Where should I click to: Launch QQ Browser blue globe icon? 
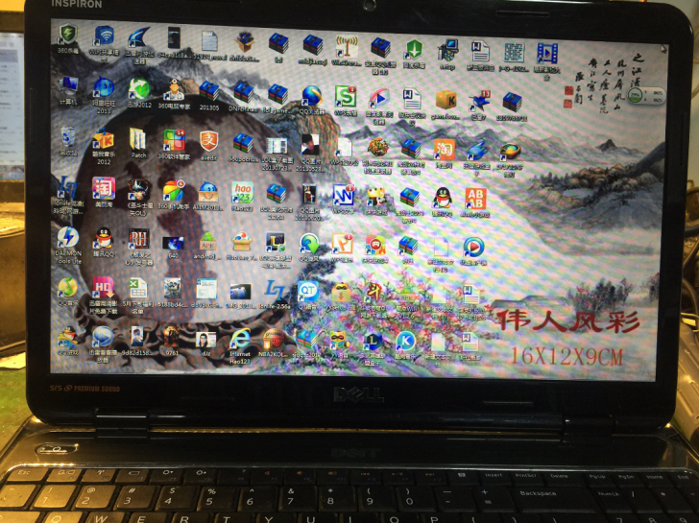click(x=312, y=97)
